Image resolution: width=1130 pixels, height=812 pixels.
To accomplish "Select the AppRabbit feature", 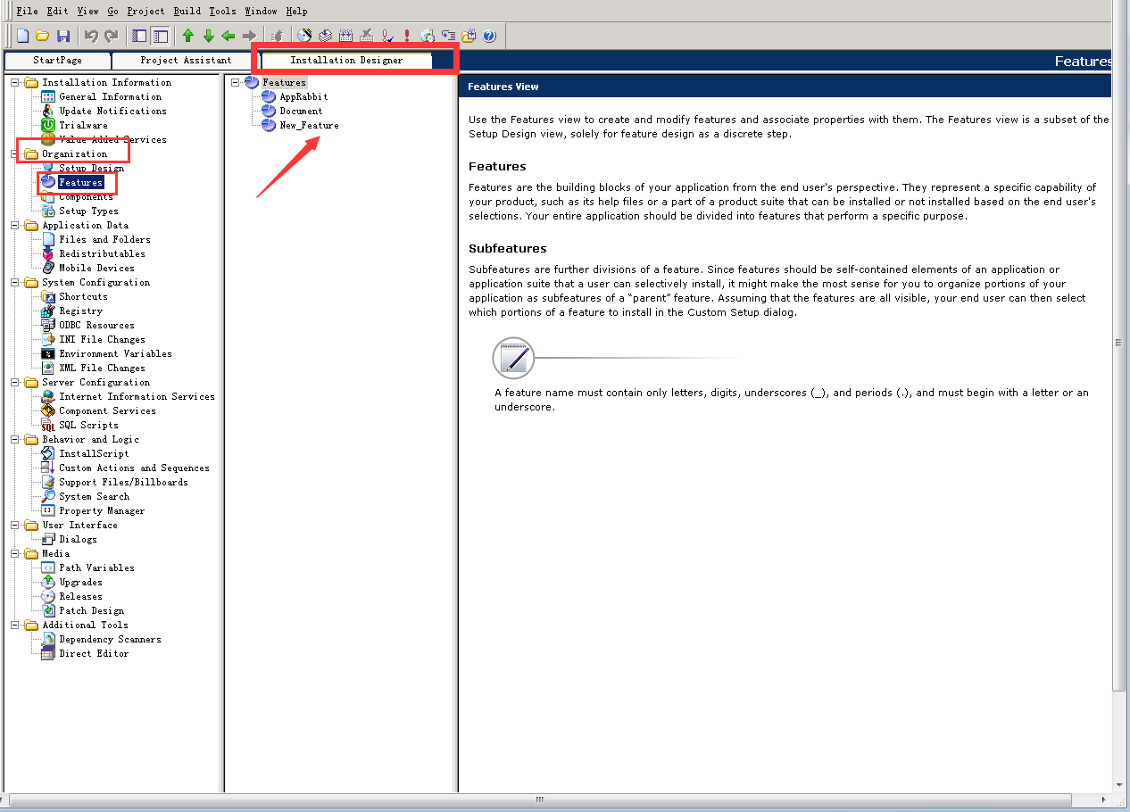I will pos(303,96).
